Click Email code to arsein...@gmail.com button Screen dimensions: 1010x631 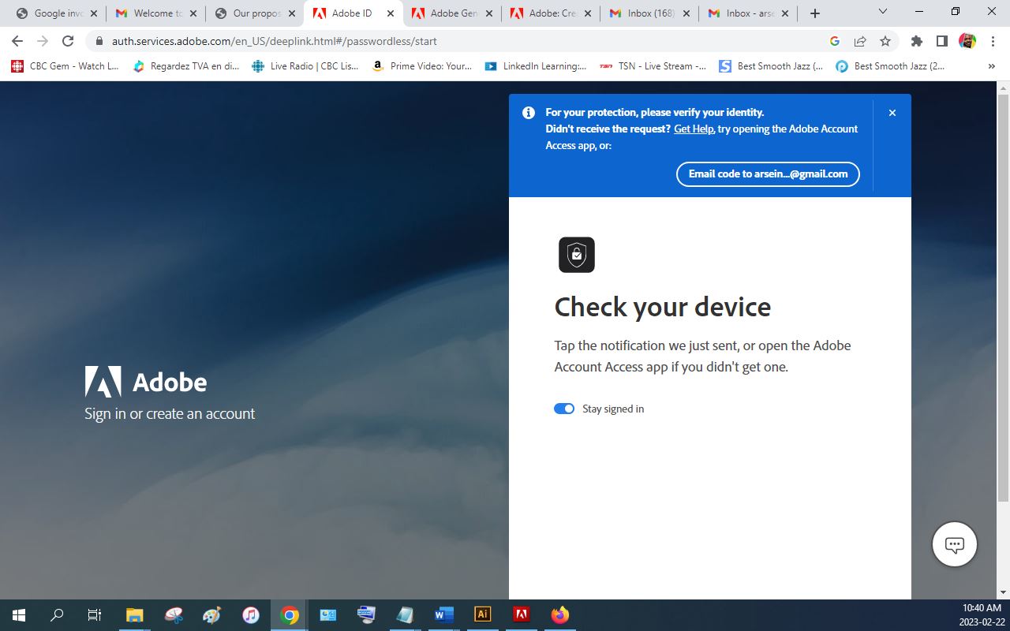coord(768,174)
